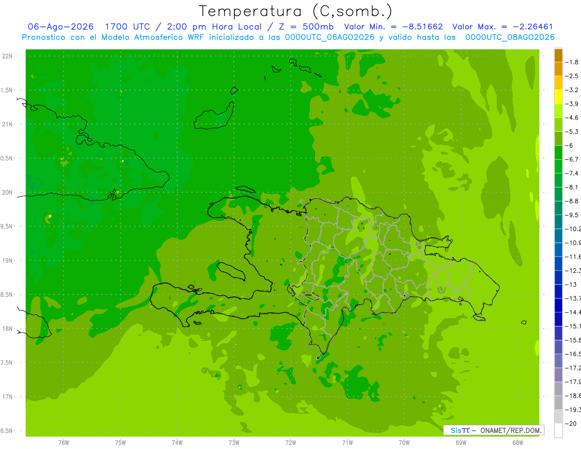
Task: Click the '72W' longitude axis label
Action: [290, 443]
